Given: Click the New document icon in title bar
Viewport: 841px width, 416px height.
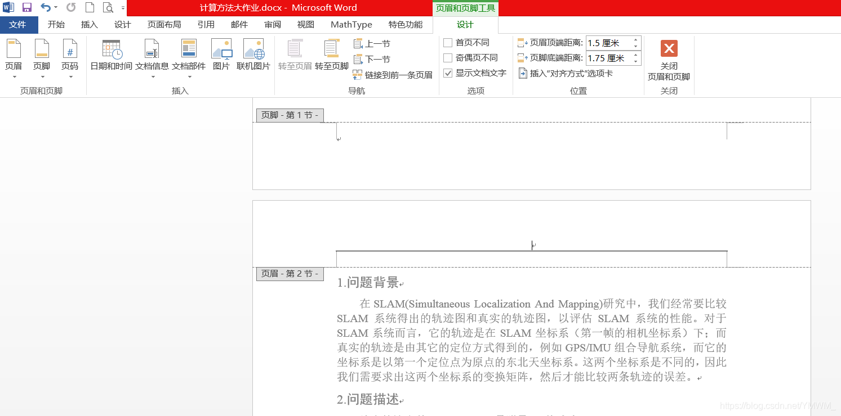Looking at the screenshot, I should (x=90, y=8).
